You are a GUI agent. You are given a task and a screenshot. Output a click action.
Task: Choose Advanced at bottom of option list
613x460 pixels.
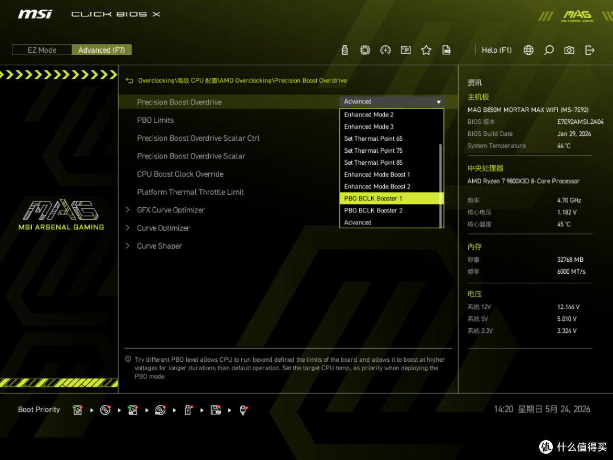pyautogui.click(x=391, y=222)
